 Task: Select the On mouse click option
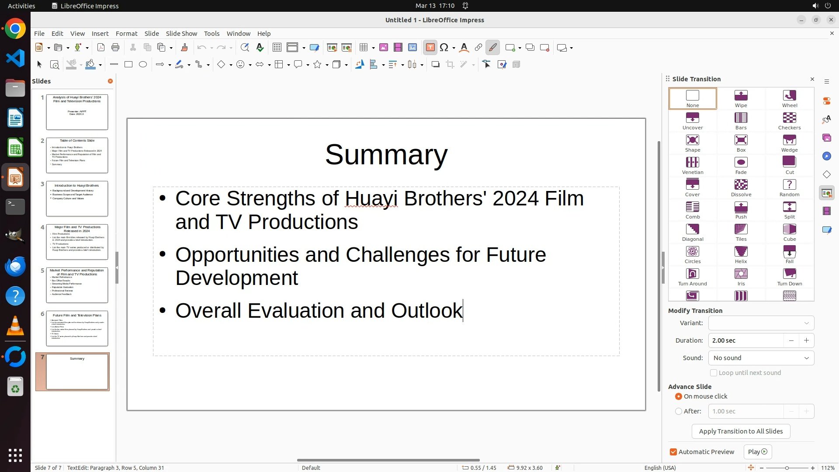click(679, 396)
